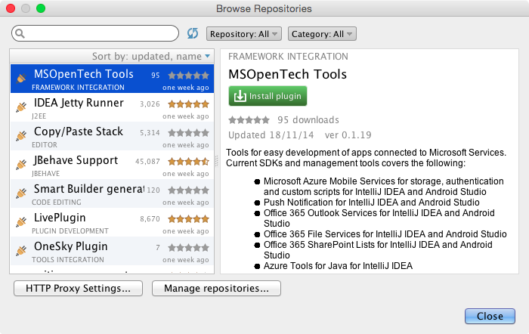The height and width of the screenshot is (334, 529).
Task: Click the splitter handle between list and details
Action: point(217,161)
